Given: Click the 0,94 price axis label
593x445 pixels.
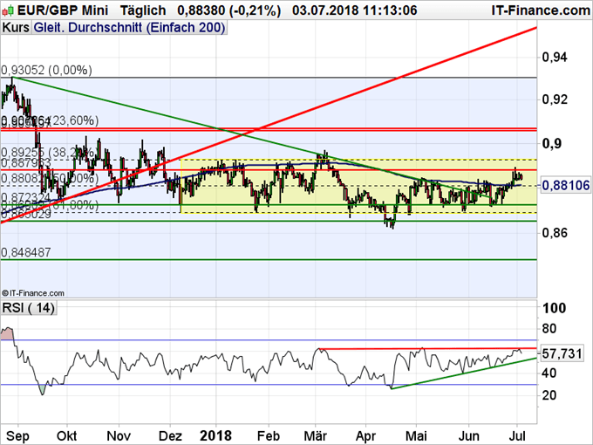Looking at the screenshot, I should point(555,58).
